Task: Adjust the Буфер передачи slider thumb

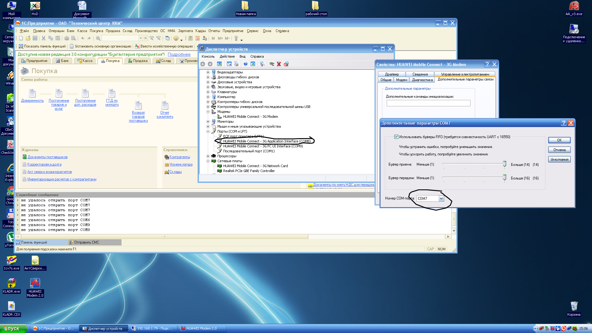Action: point(504,177)
